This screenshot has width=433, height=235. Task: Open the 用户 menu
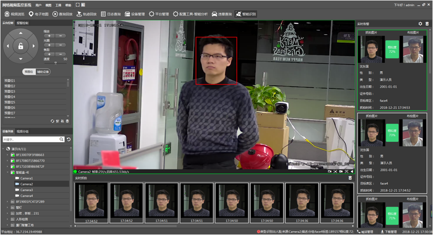(x=38, y=5)
